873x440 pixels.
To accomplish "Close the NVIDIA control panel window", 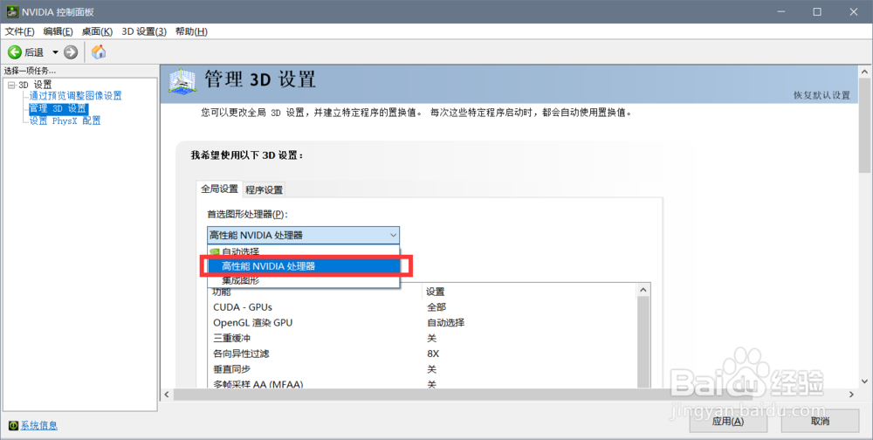I will point(854,11).
